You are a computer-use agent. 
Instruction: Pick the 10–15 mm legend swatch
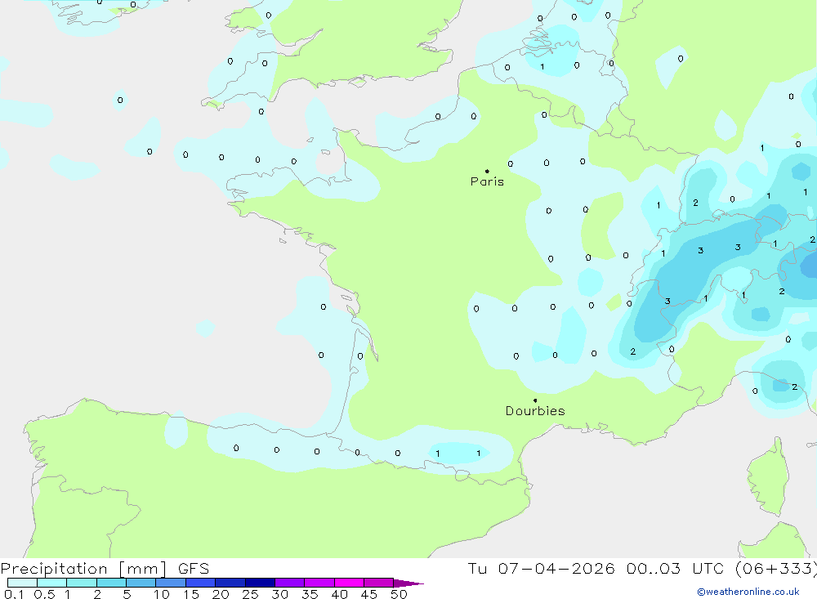click(x=171, y=583)
